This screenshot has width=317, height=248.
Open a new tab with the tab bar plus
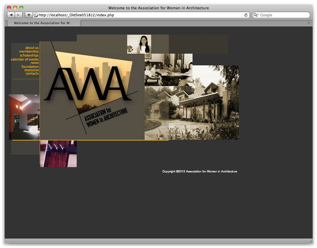pyautogui.click(x=309, y=23)
